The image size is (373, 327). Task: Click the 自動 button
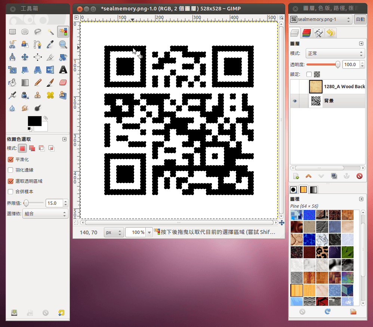(x=360, y=19)
